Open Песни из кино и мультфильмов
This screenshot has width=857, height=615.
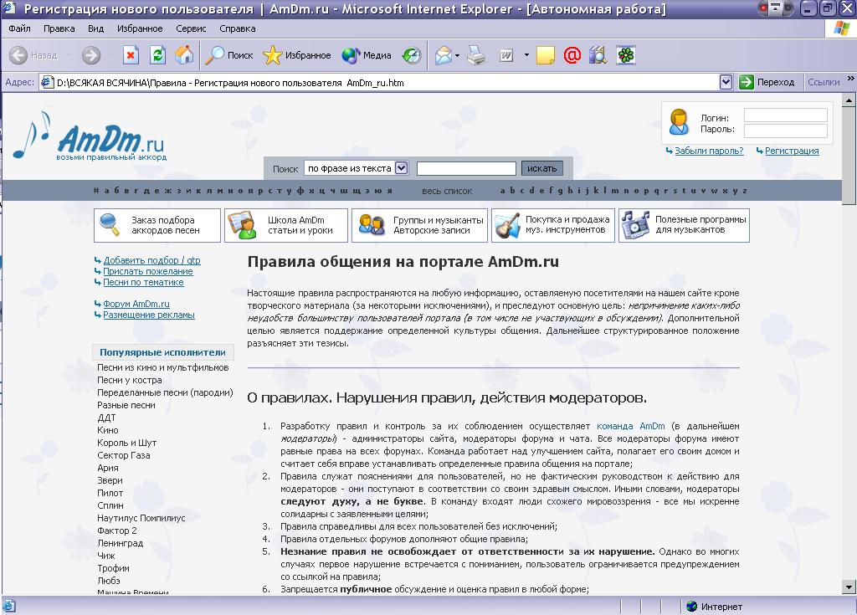(163, 367)
